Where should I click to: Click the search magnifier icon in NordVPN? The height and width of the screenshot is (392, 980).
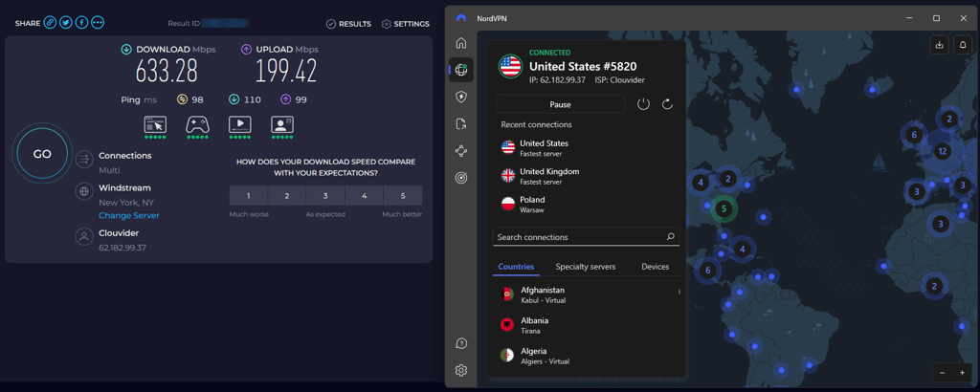[x=671, y=236]
